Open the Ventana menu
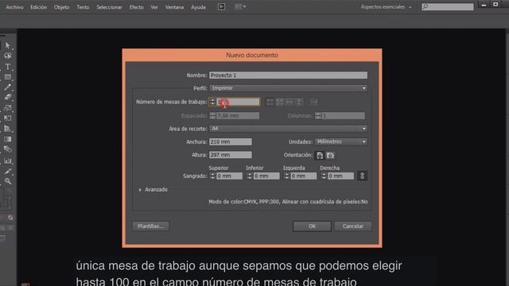The width and height of the screenshot is (509, 286). [x=174, y=7]
